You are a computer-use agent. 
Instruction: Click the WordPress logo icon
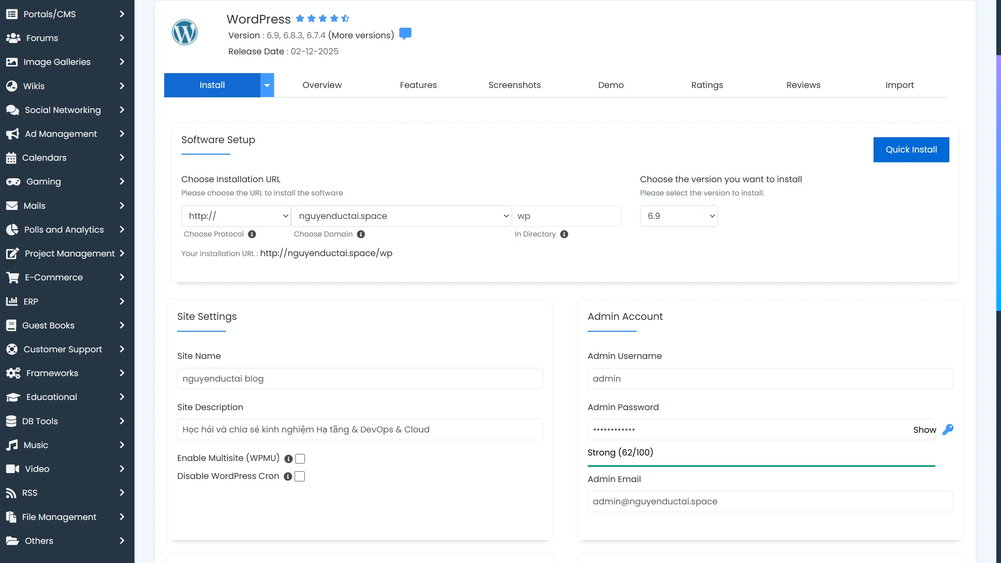(x=185, y=32)
